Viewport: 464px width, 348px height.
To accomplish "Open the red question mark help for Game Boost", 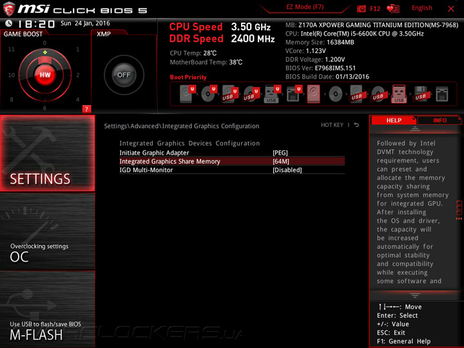I will [x=86, y=109].
